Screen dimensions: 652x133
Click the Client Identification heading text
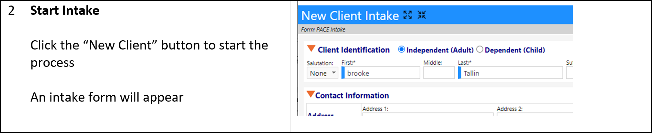[x=354, y=50]
